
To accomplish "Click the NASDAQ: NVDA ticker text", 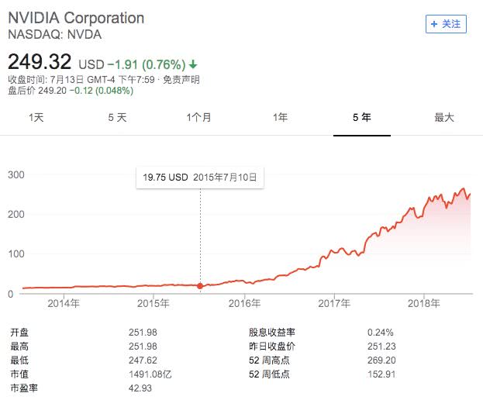I will coord(54,34).
